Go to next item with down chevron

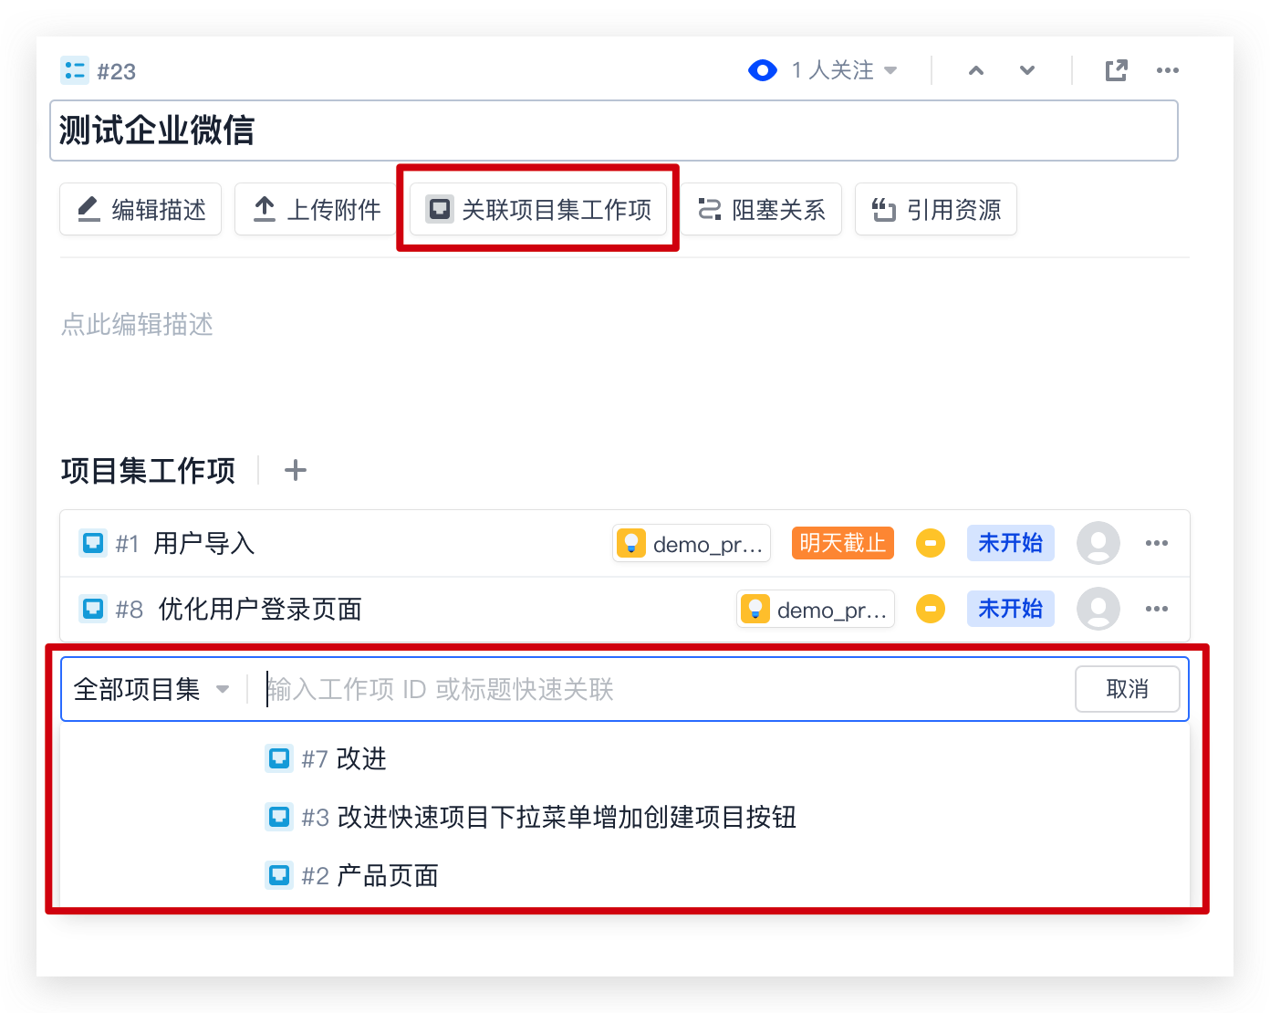coord(1027,70)
